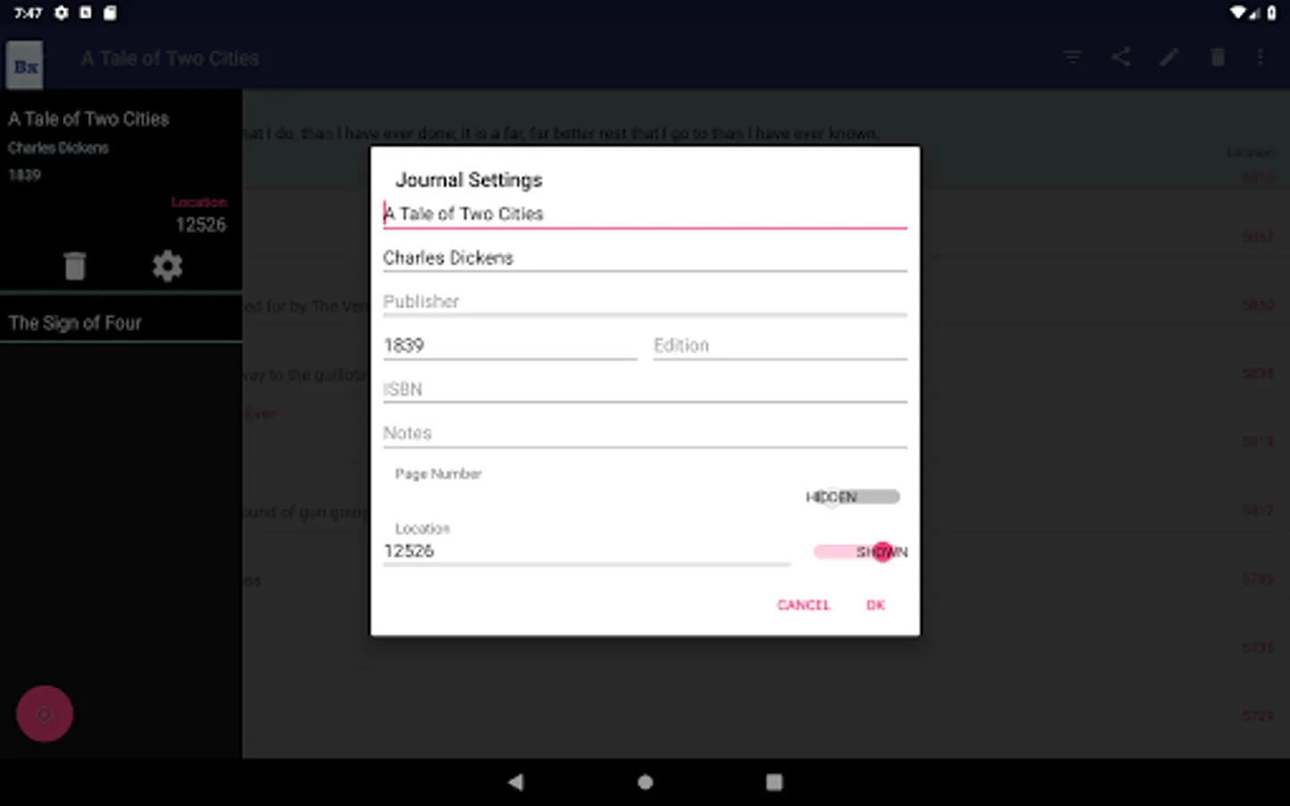Click the toolbar title A Tale of Two Cities
Screen dimensions: 1290x806
point(170,58)
